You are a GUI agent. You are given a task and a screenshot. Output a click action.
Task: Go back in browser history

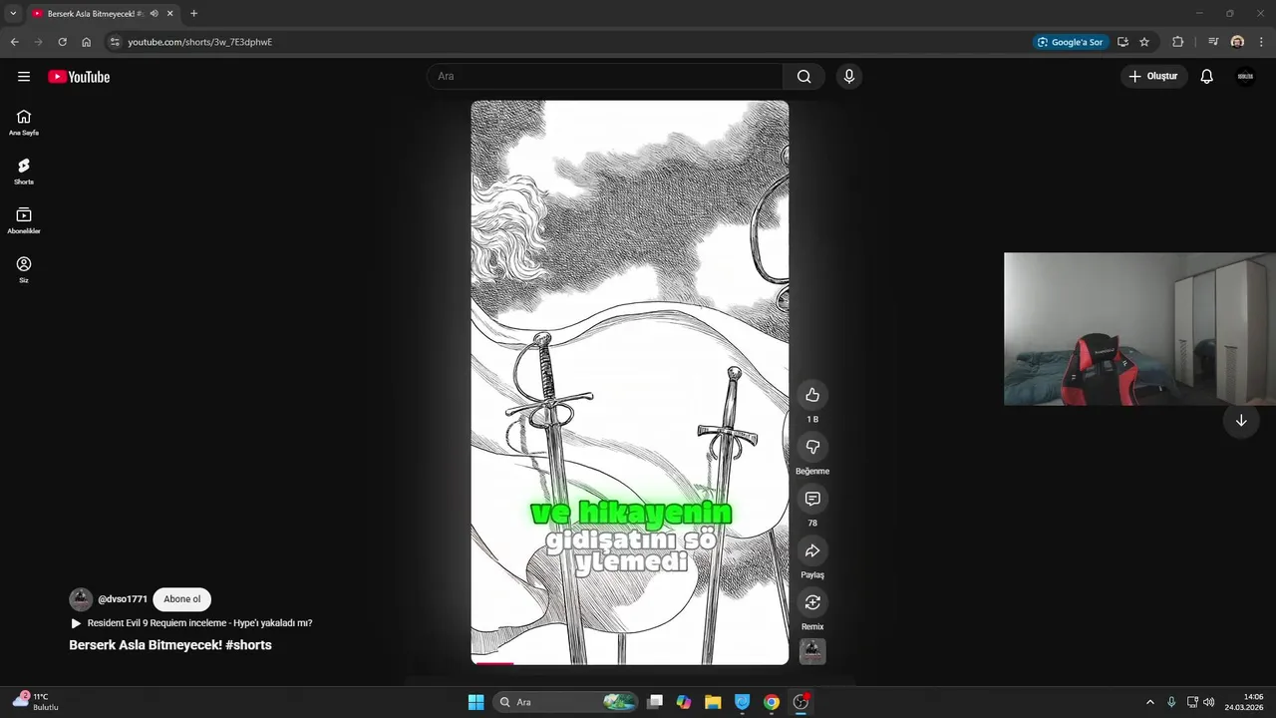tap(14, 42)
